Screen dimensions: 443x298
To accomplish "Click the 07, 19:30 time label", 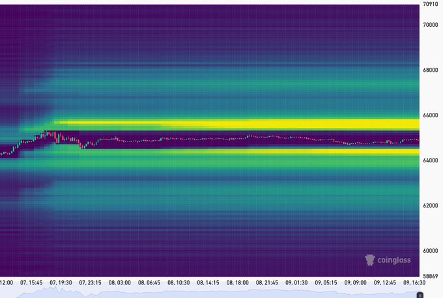I will pos(61,282).
